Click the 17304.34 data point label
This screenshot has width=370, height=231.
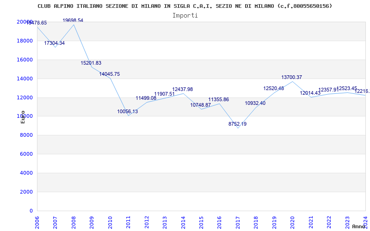pos(55,43)
